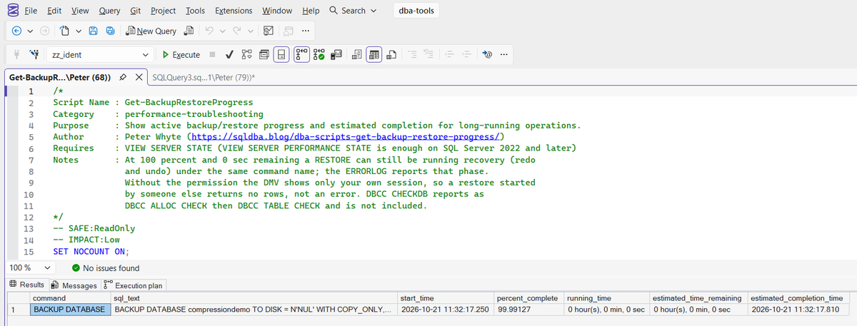Image resolution: width=857 pixels, height=326 pixels.
Task: Click the Navigate Backward arrow icon
Action: coord(16,31)
